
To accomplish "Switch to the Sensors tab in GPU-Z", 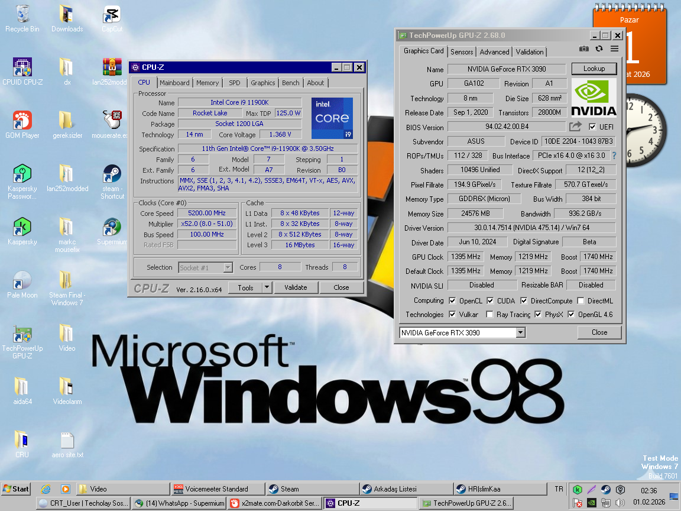I will [x=462, y=51].
